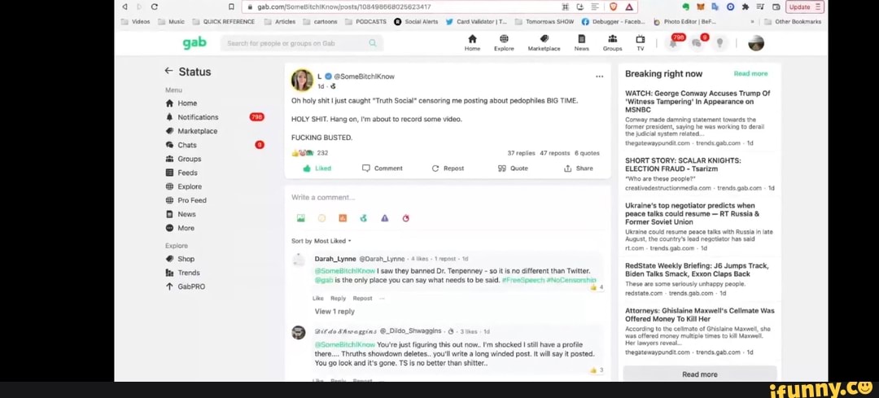Open the notifications bell with 798 badge
Image resolution: width=879 pixels, height=398 pixels.
coord(675,43)
